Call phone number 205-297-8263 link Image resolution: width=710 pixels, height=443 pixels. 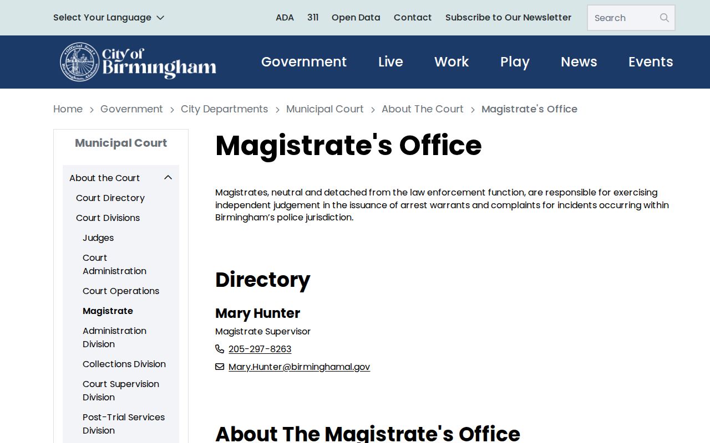tap(260, 349)
